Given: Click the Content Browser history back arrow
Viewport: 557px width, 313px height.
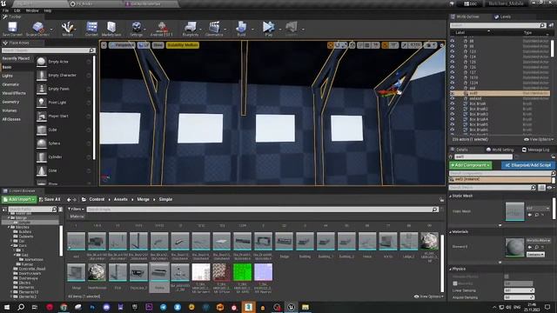Looking at the screenshot, I should coord(69,200).
